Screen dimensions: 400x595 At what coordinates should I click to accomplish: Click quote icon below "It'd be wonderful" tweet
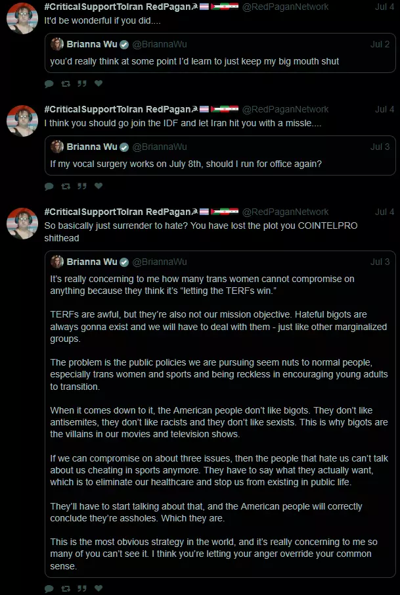pos(82,83)
